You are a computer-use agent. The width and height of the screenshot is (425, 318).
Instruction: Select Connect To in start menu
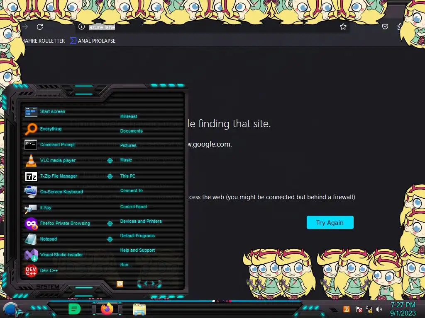click(x=132, y=190)
